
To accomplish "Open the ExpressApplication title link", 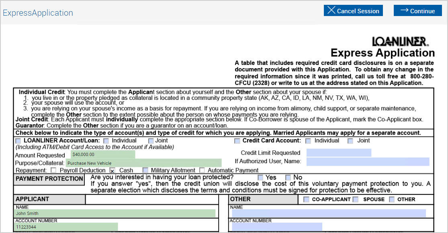I will [38, 13].
